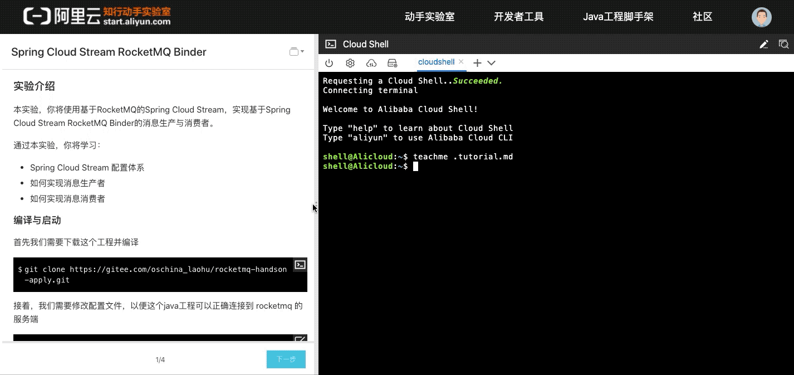Click the cloud upload/download icon
Image resolution: width=794 pixels, height=375 pixels.
pyautogui.click(x=371, y=63)
